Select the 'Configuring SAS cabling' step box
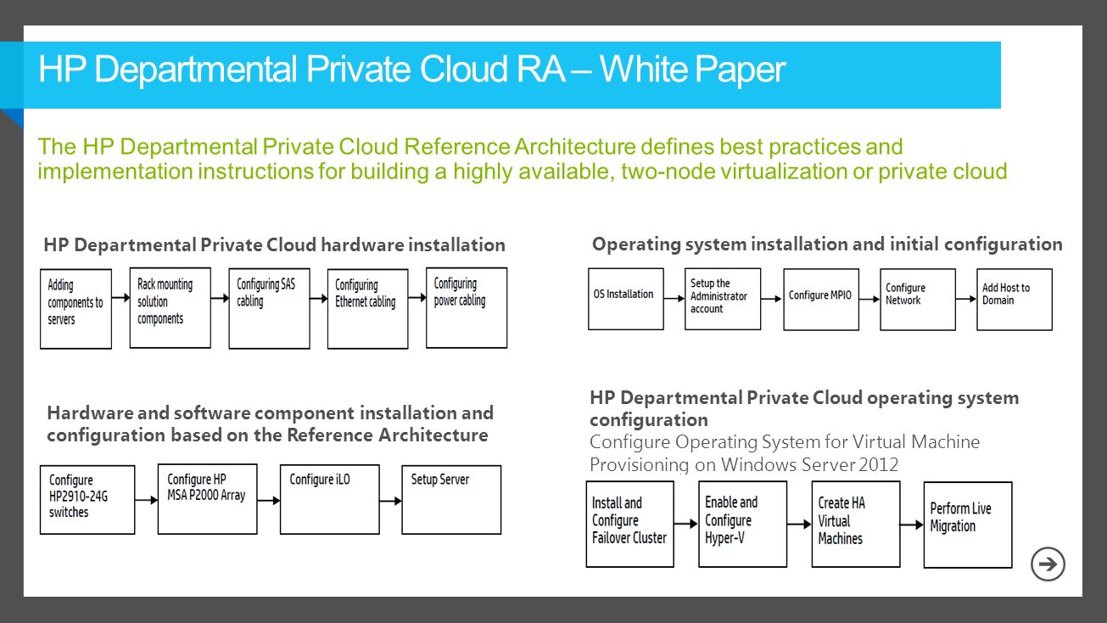Image resolution: width=1107 pixels, height=623 pixels. click(x=269, y=309)
